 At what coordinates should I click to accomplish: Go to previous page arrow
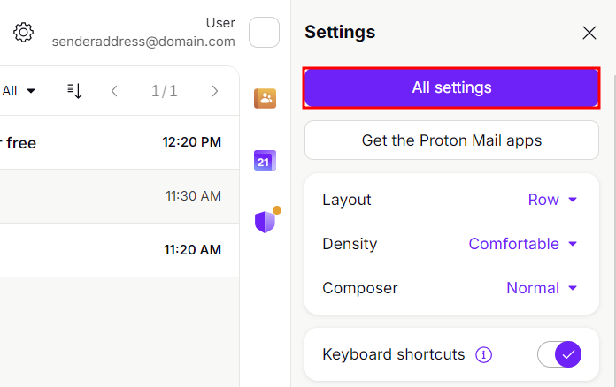pos(114,90)
